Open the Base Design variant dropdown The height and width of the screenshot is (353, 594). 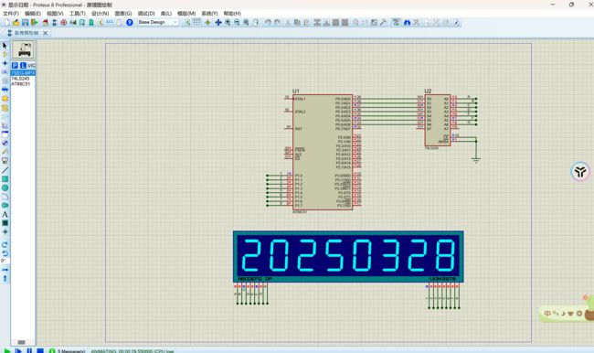coord(157,22)
